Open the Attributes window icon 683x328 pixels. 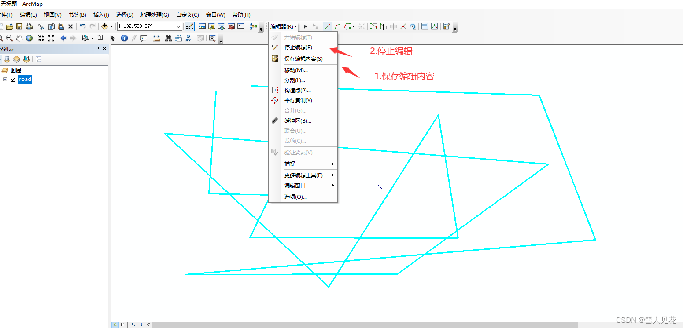[425, 26]
